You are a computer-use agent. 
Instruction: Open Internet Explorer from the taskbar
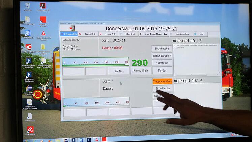(35, 141)
